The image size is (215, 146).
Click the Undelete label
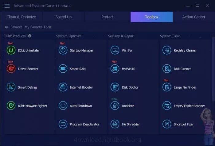[128, 106]
